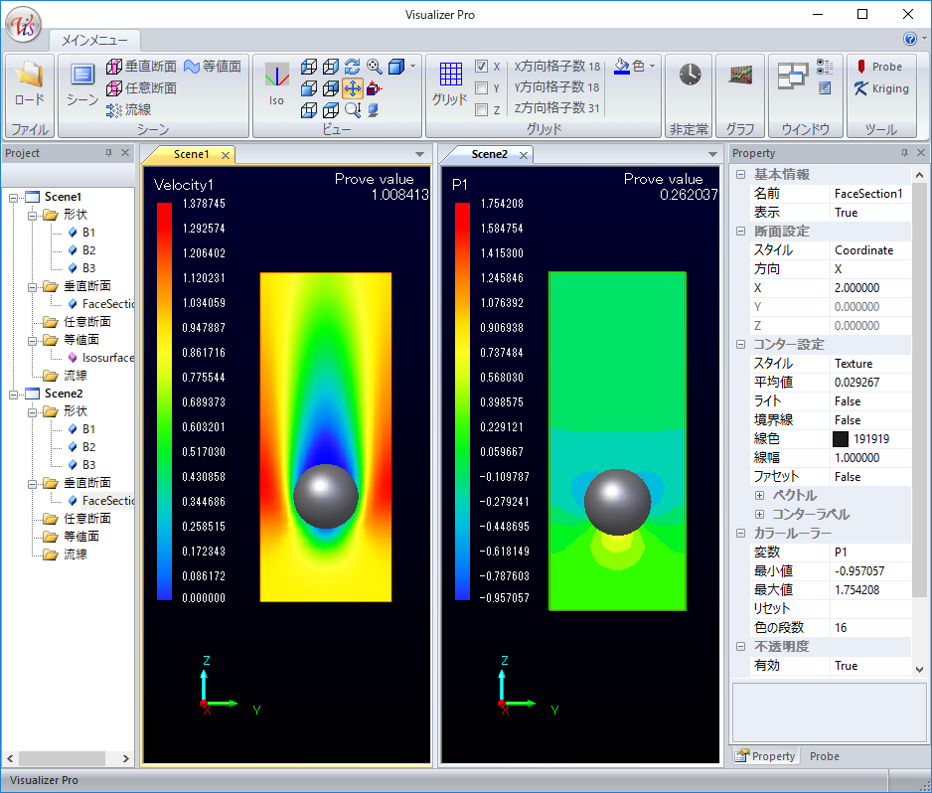Enable the Z grid direction checkbox
The image size is (932, 793).
tap(482, 109)
